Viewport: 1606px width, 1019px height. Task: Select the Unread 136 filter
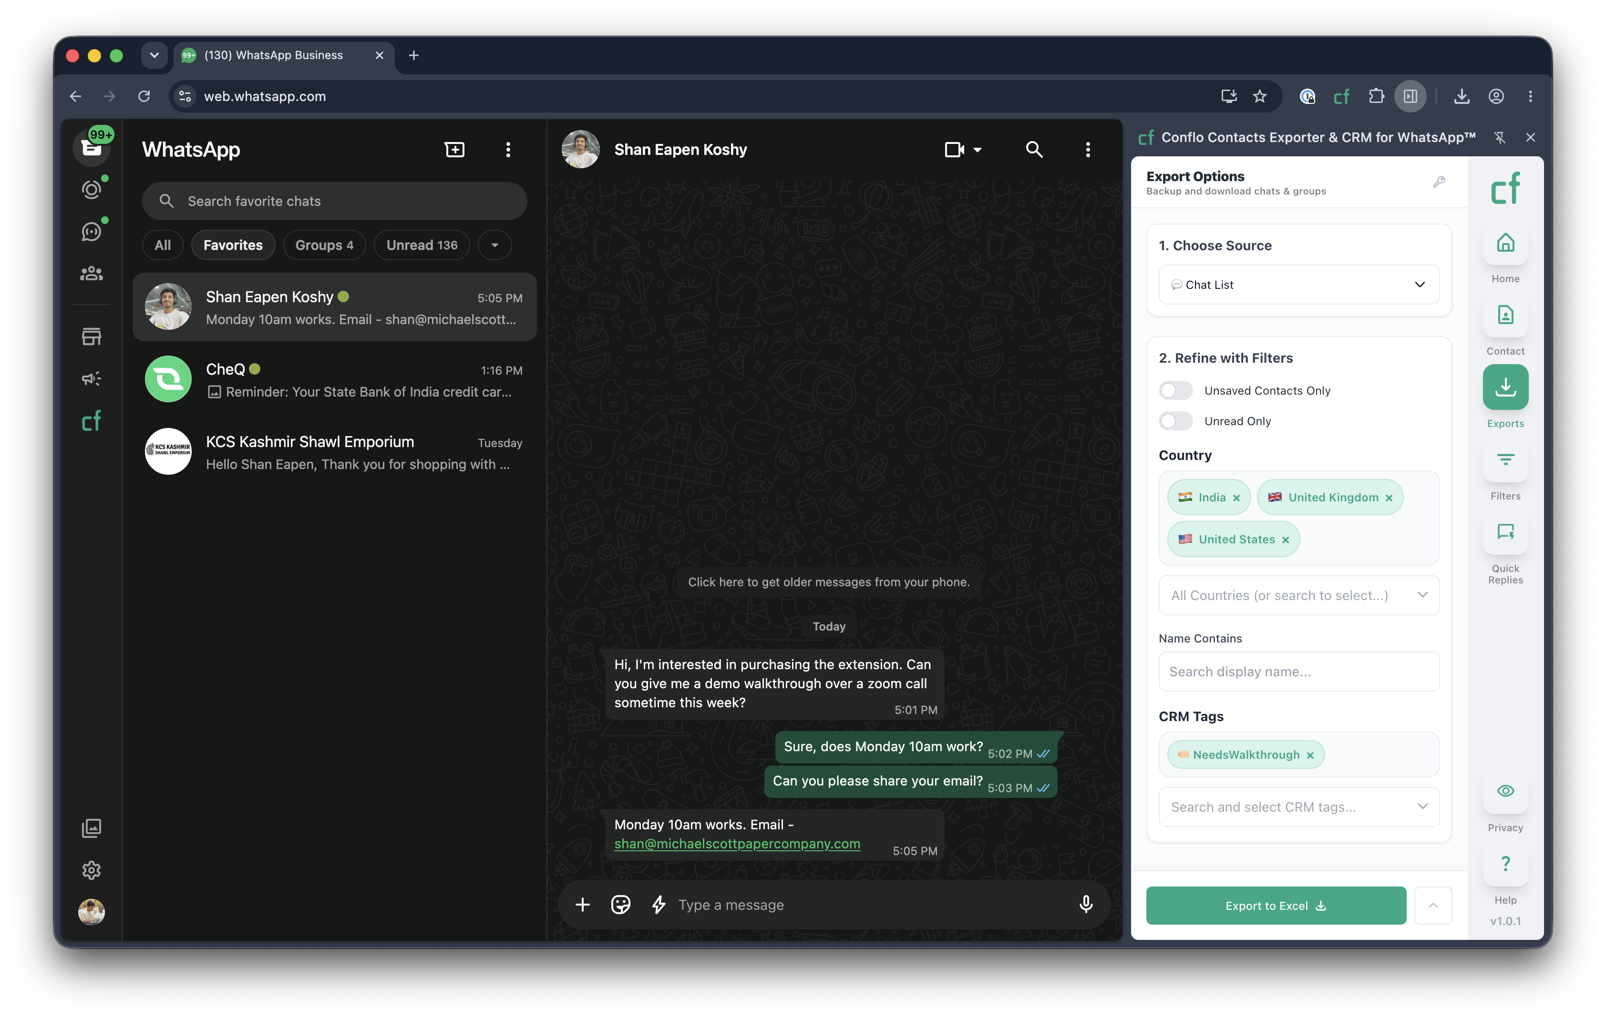pos(422,245)
